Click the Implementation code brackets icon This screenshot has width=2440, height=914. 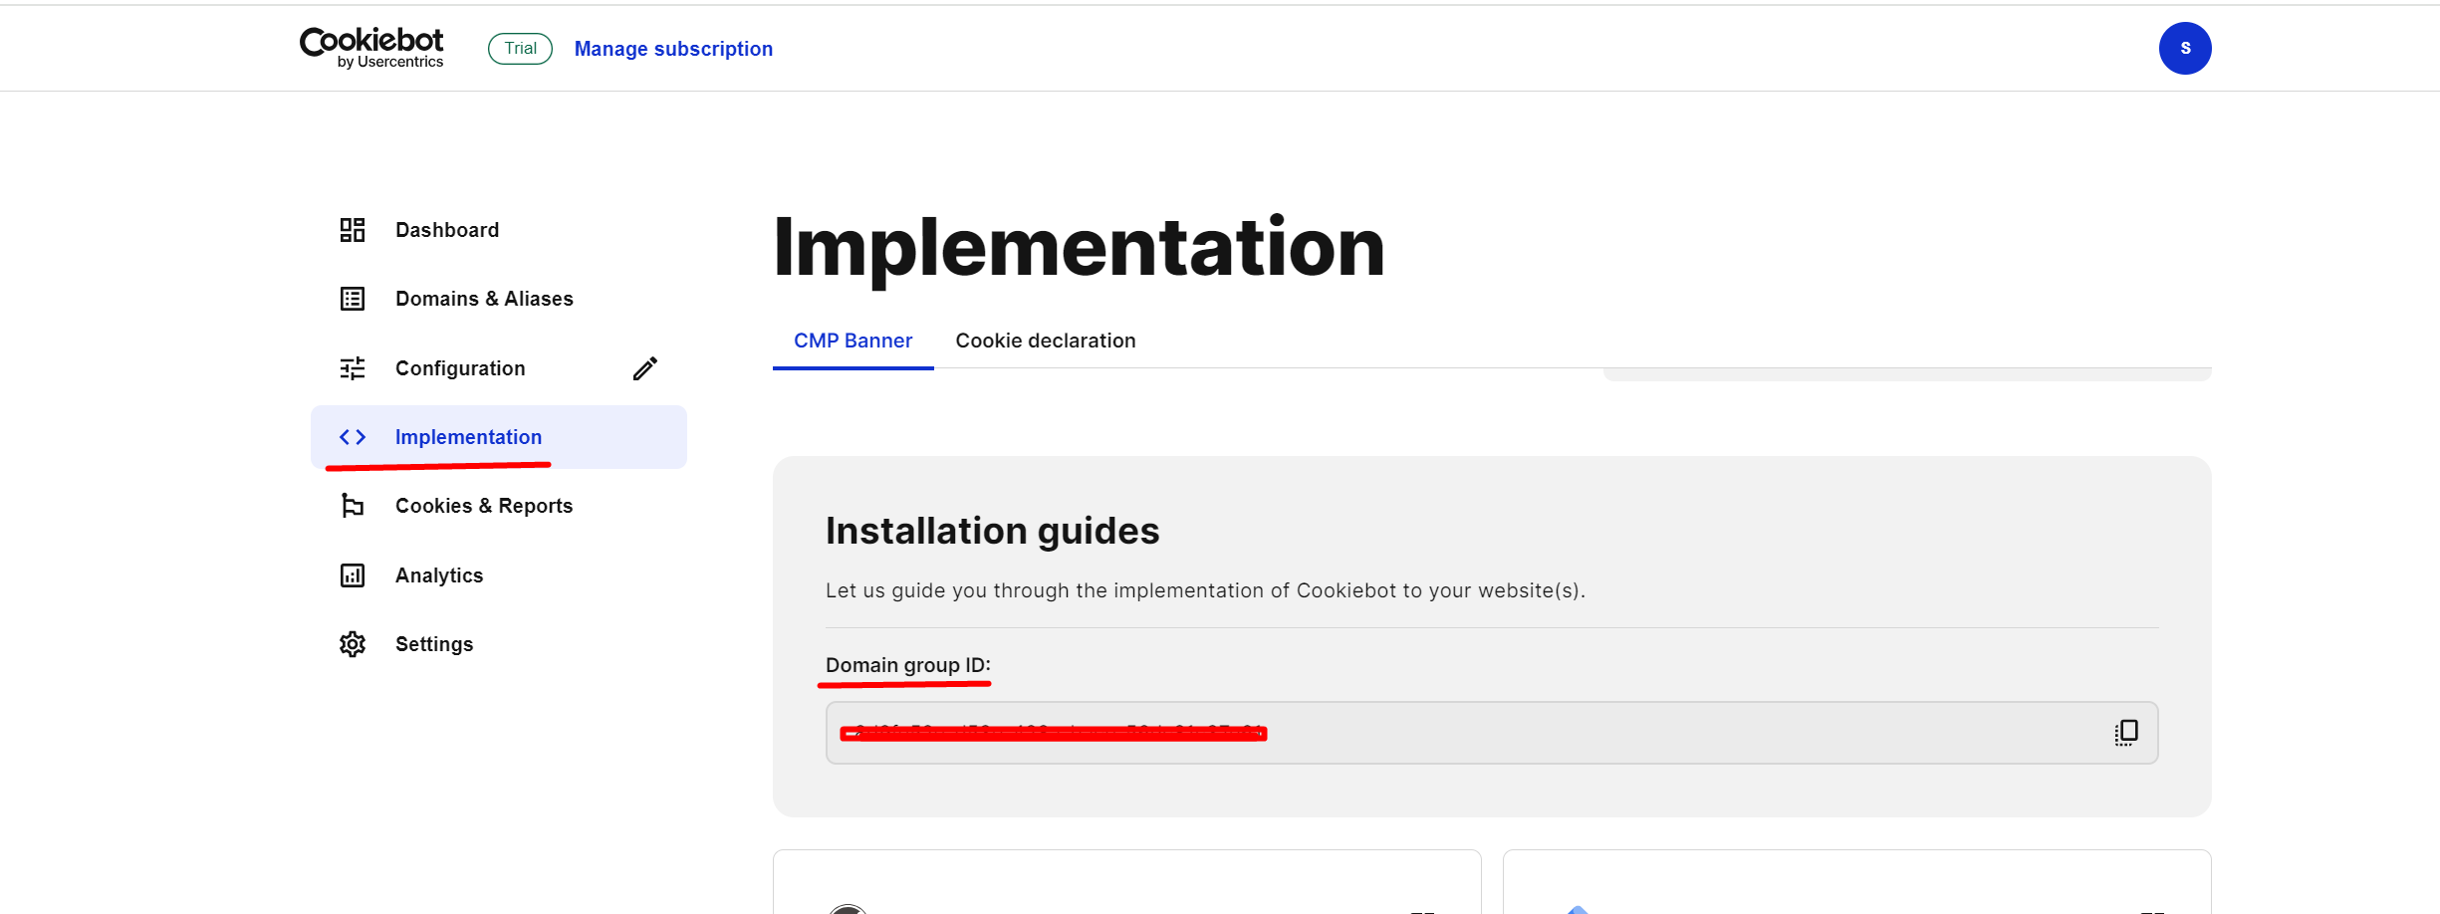click(x=353, y=437)
